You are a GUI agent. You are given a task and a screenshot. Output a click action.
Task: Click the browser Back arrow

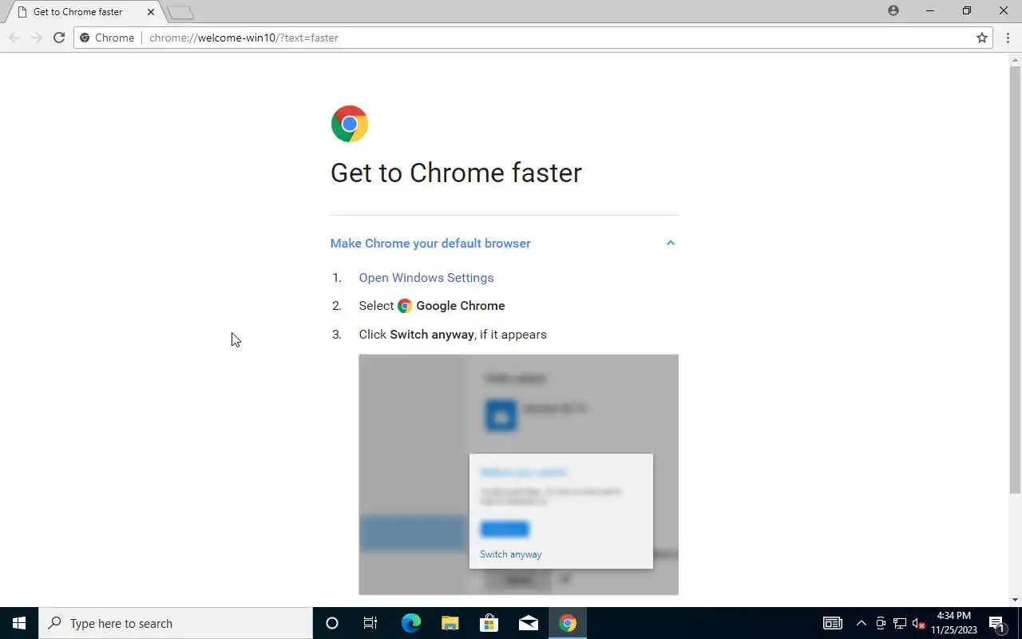[x=14, y=38]
